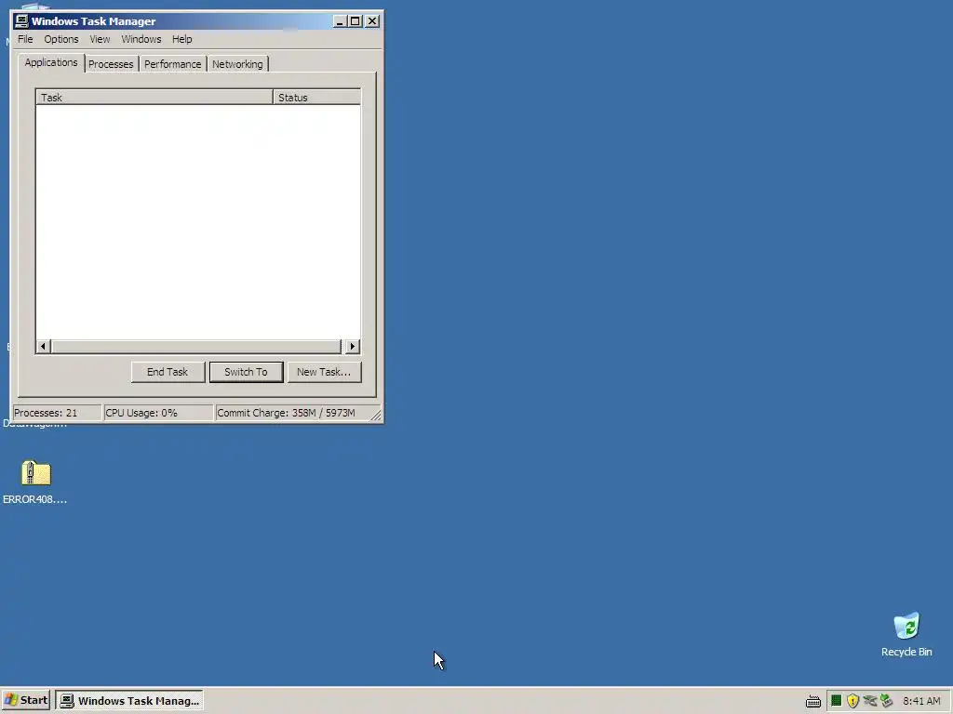
Task: Click the green CPU usage tray icon
Action: (x=837, y=701)
